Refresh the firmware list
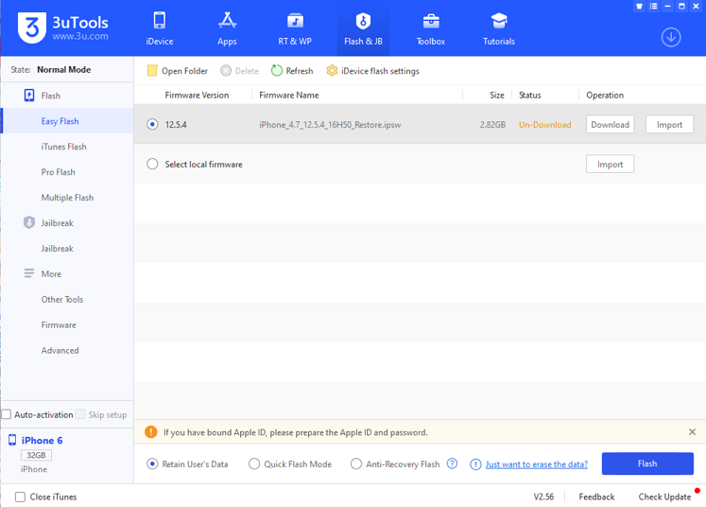This screenshot has height=507, width=706. [x=292, y=71]
